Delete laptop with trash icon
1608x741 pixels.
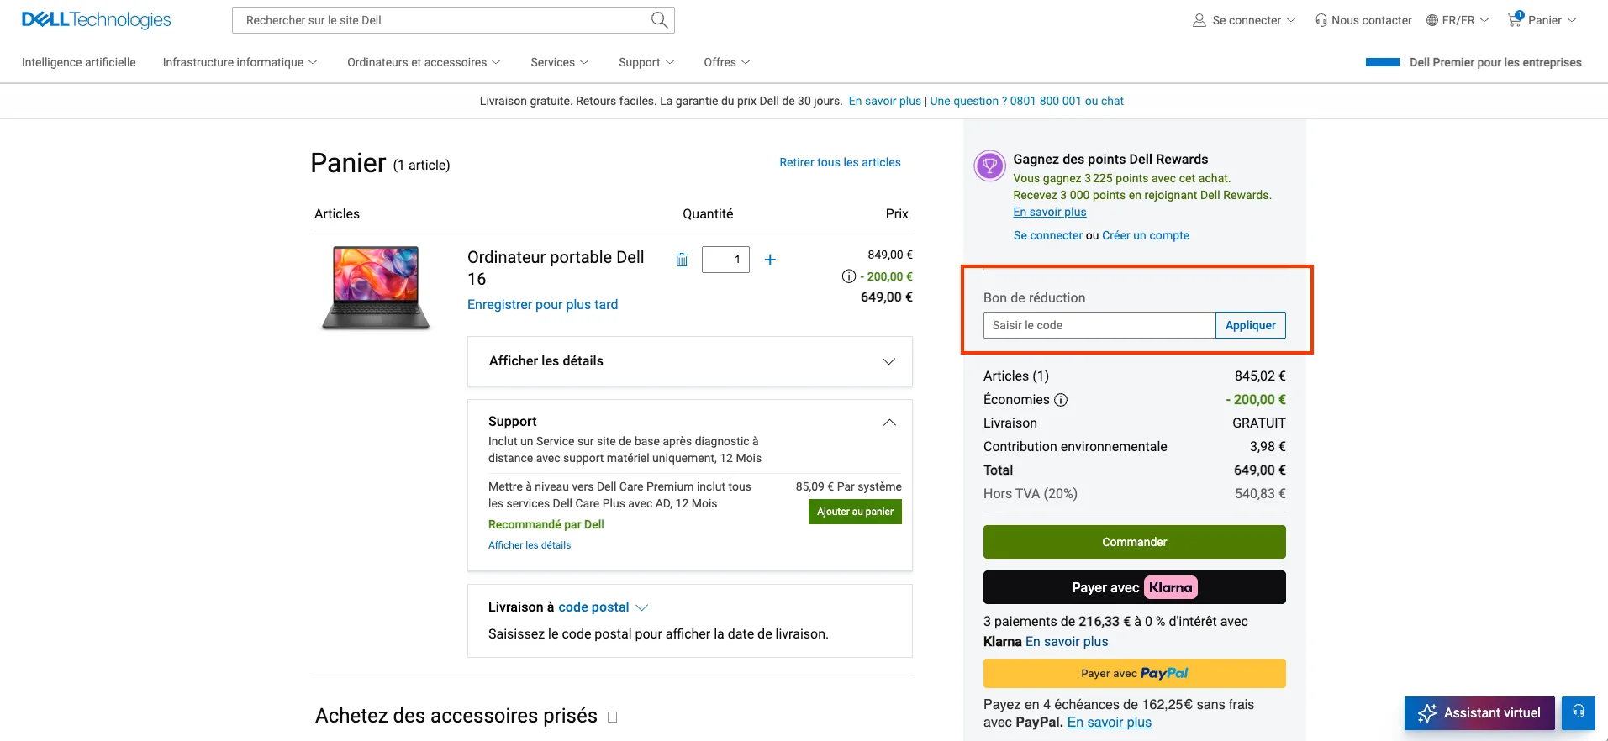pyautogui.click(x=682, y=260)
